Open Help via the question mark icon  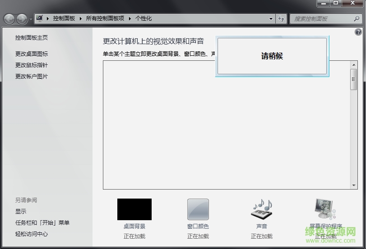click(358, 32)
